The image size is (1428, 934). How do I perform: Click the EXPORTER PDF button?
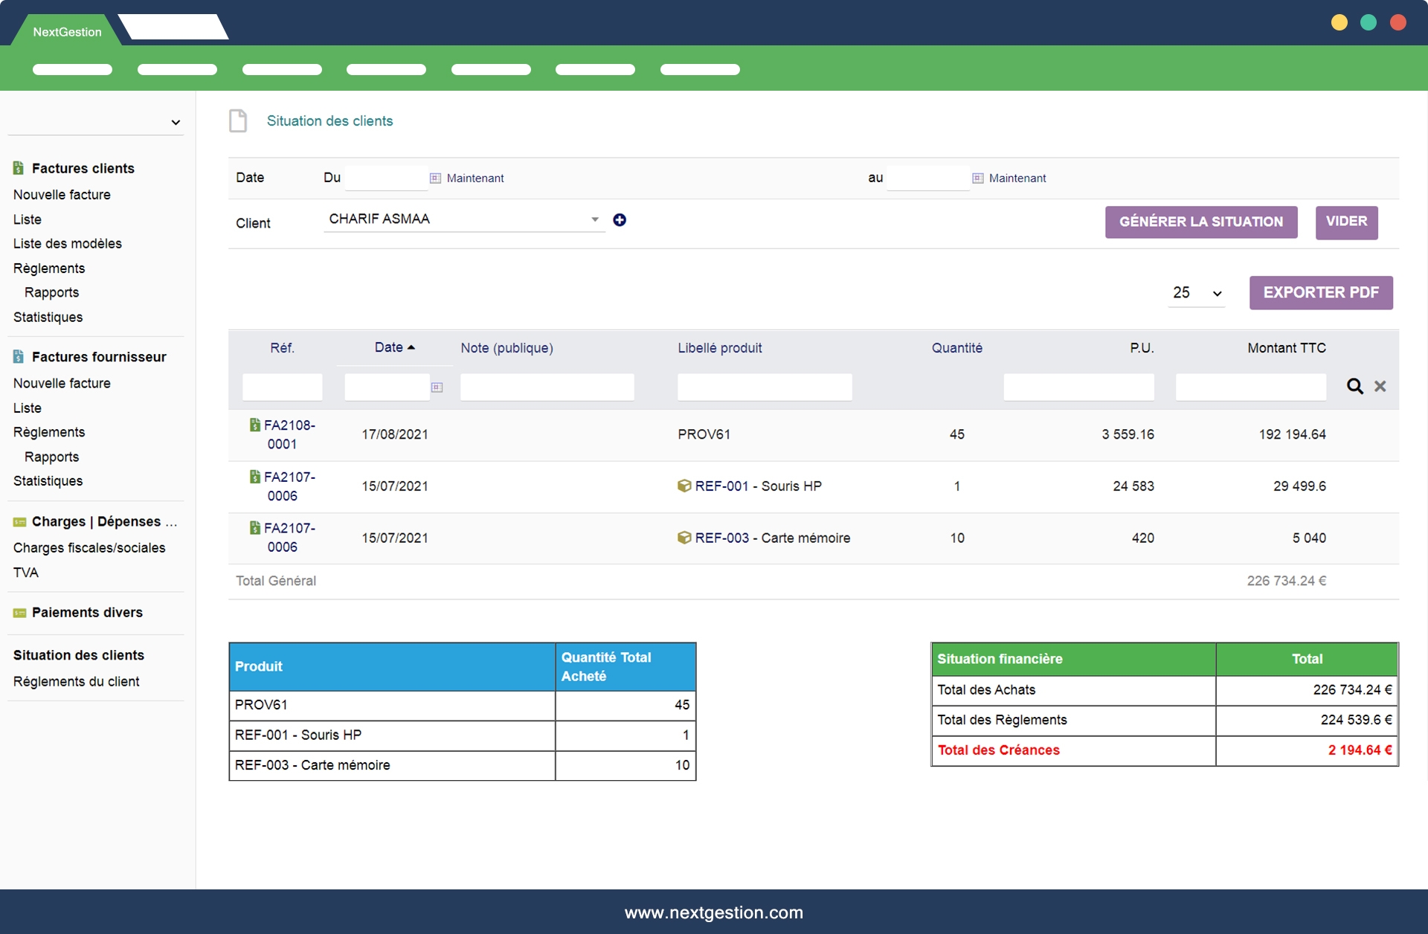tap(1320, 292)
